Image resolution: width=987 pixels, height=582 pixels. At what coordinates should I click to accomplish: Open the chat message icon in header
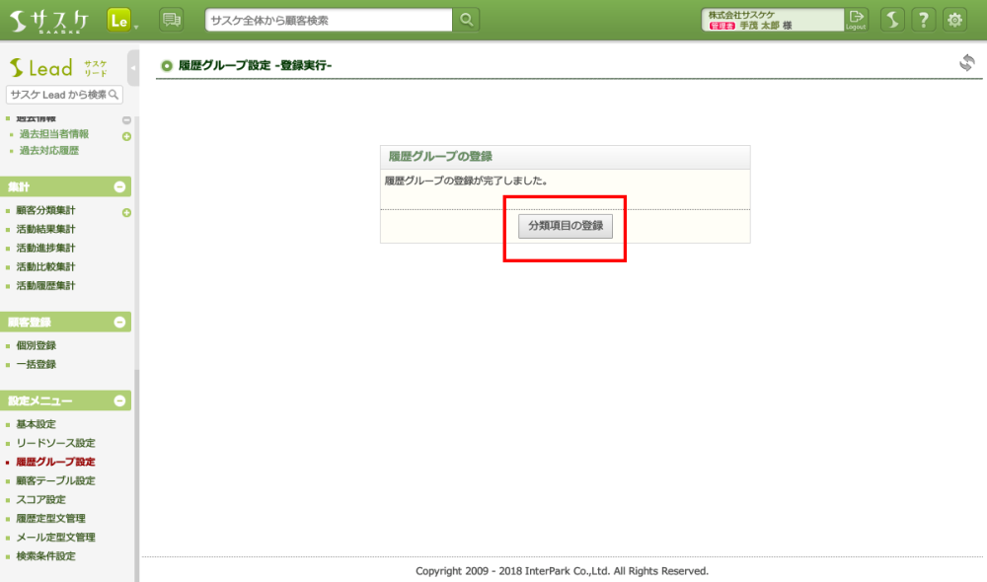172,20
